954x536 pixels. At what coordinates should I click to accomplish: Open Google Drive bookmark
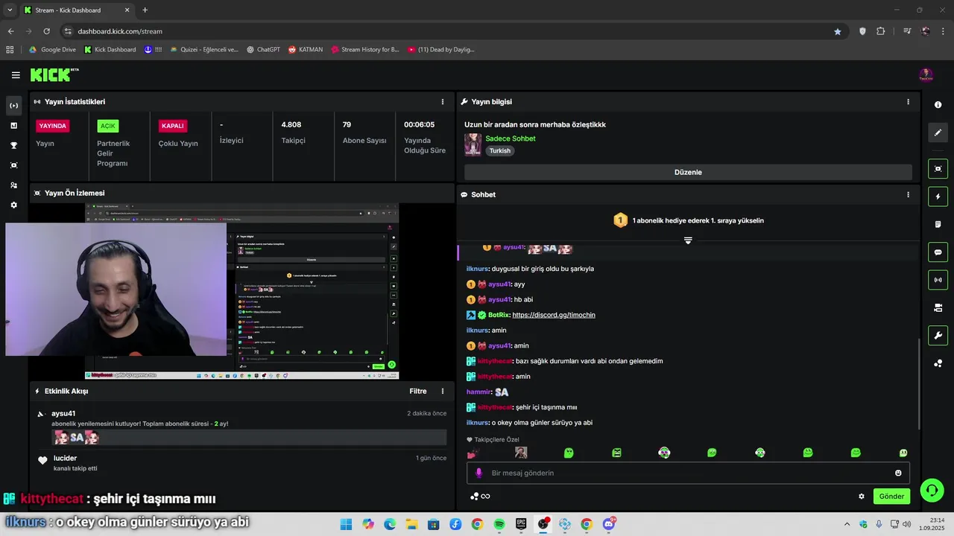(52, 50)
